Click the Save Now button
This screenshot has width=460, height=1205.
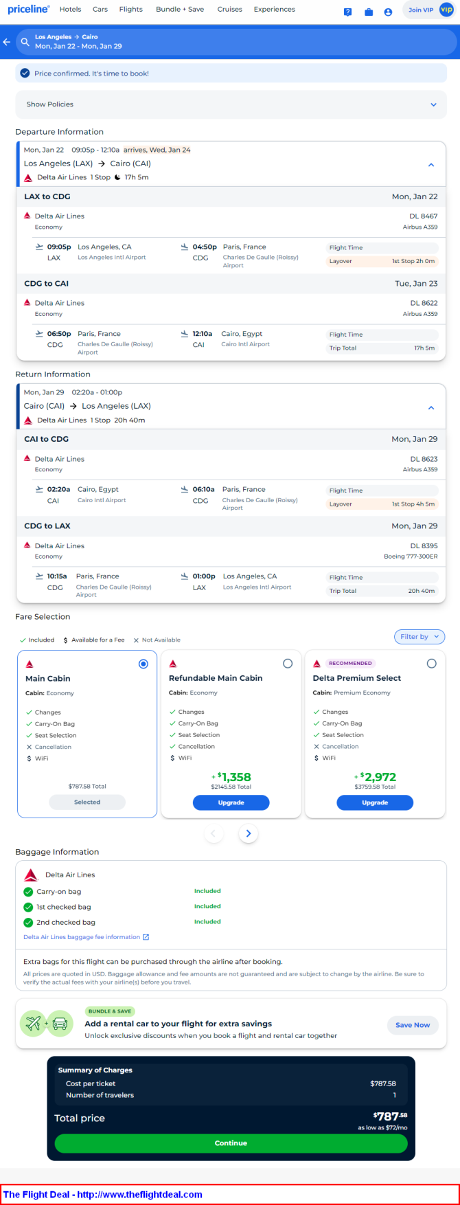(x=413, y=1025)
